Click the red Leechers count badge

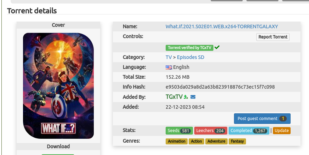tap(210, 131)
